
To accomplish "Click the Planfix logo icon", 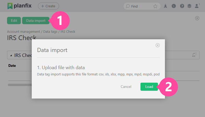I will tap(10, 6).
